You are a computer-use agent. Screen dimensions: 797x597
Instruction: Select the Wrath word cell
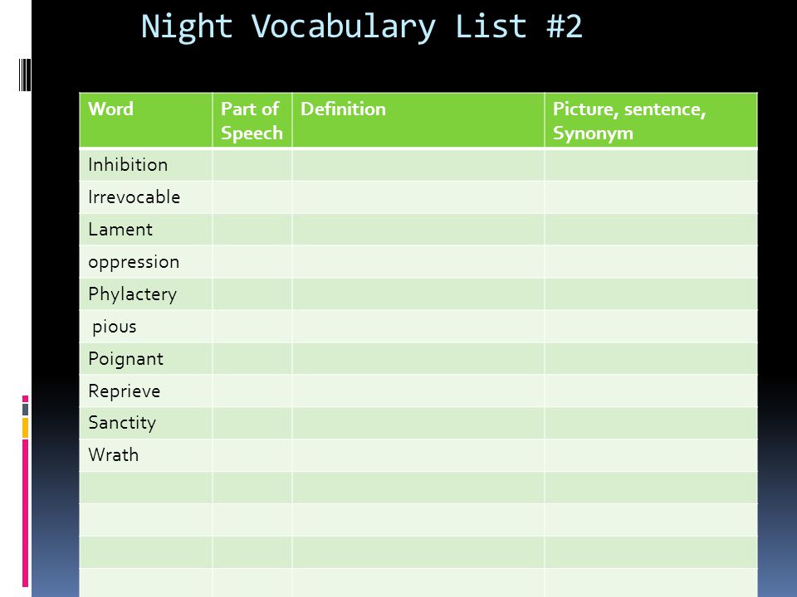click(146, 455)
